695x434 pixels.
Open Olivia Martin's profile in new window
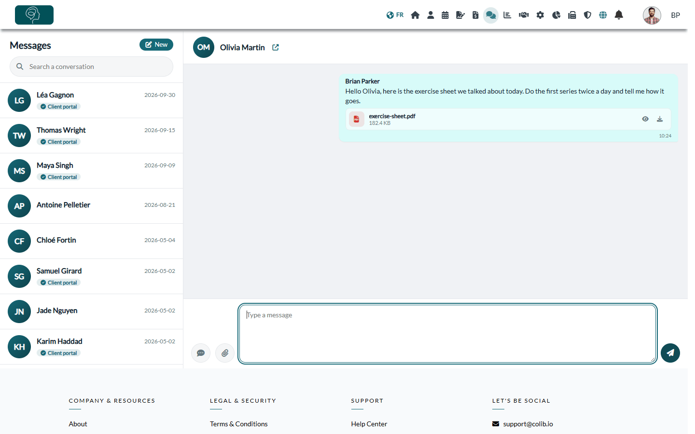[276, 47]
